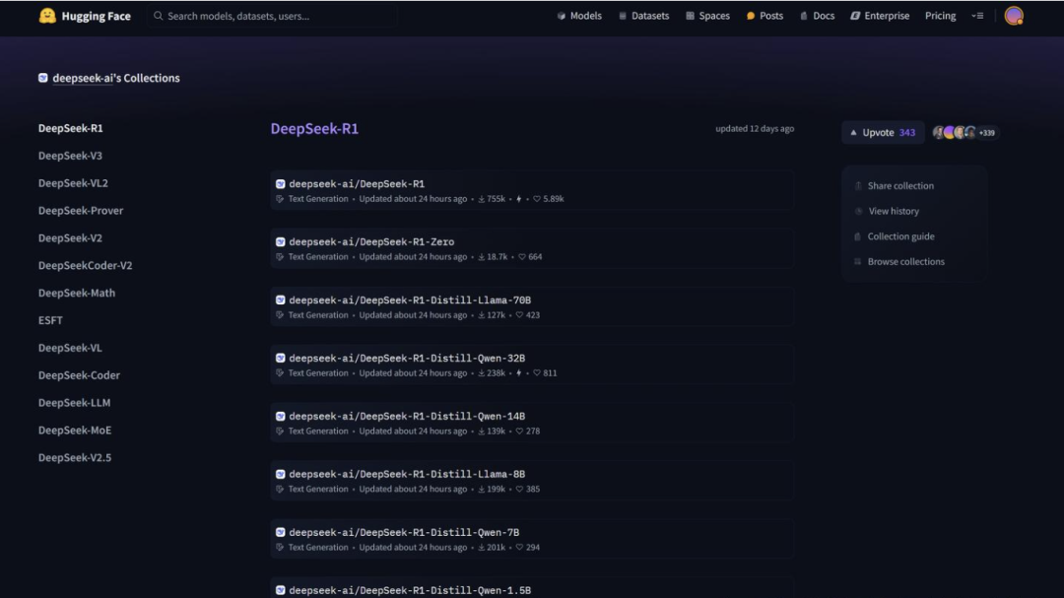Open the Enterprise nav item
The image size is (1064, 598).
pos(880,16)
